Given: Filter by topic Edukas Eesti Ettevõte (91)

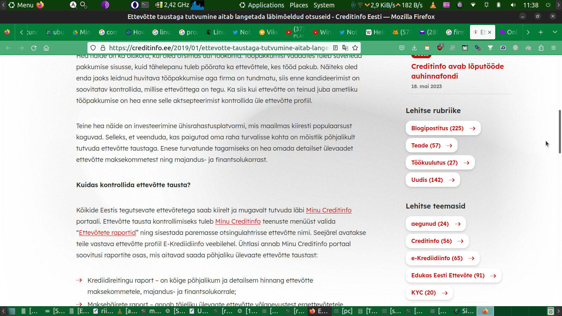Looking at the screenshot, I should 453,275.
